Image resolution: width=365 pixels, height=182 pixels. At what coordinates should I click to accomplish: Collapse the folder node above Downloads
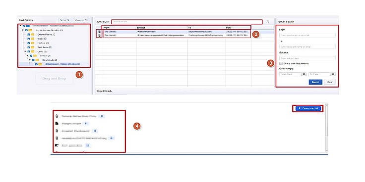27,56
